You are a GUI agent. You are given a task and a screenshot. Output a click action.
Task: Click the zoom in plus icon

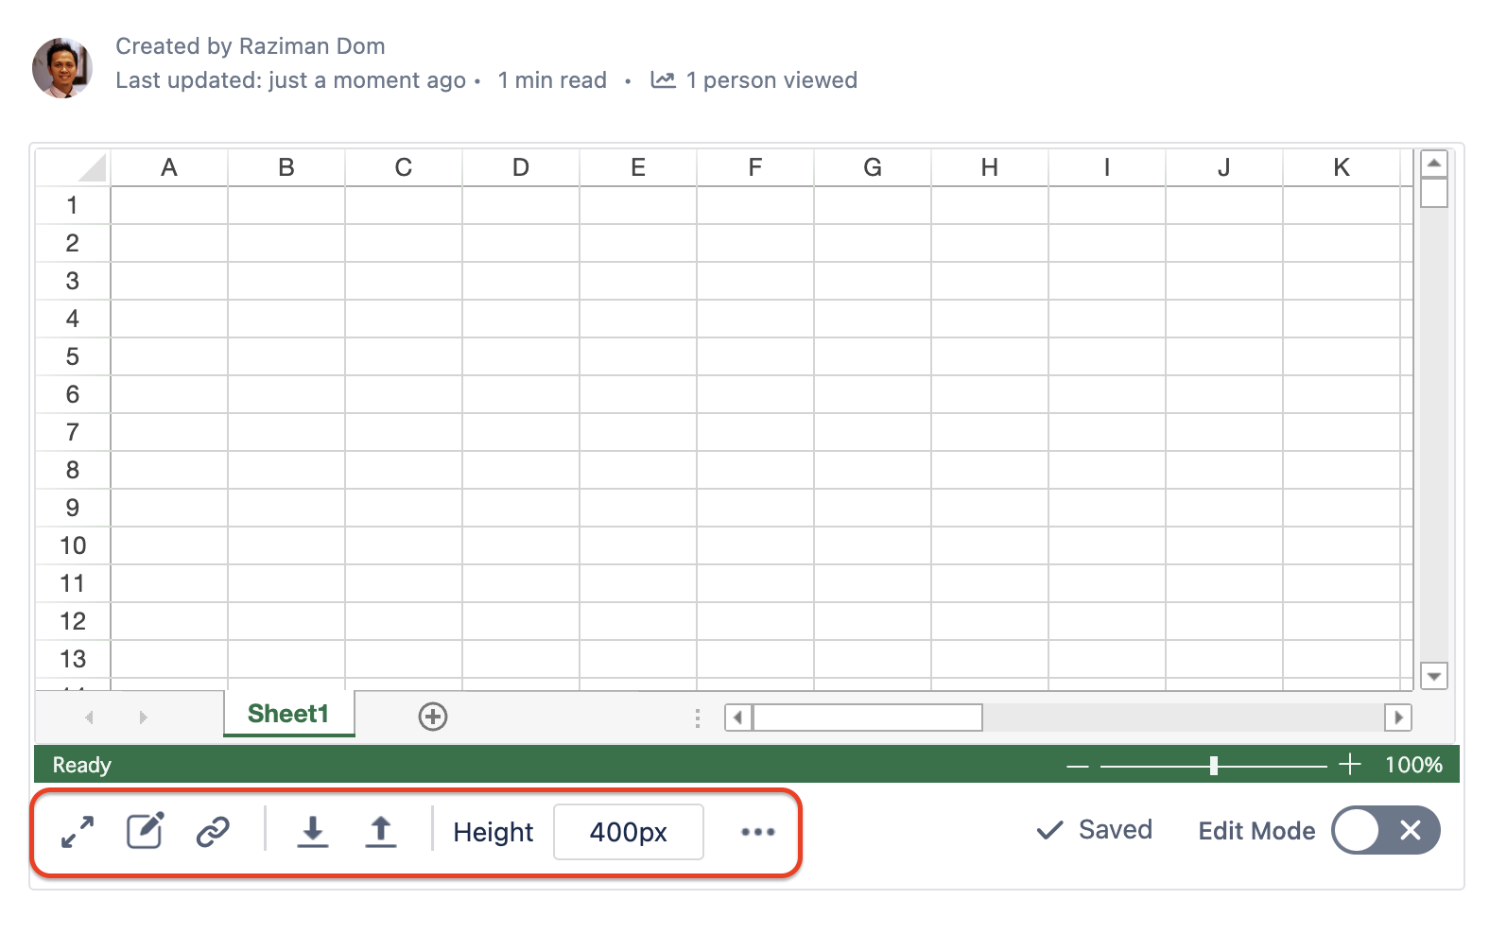click(x=1350, y=765)
